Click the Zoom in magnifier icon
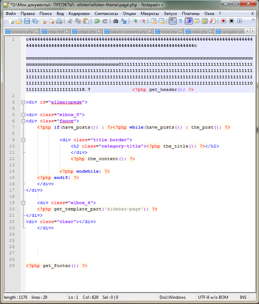Screen dimensions: 259x304 point(134,21)
